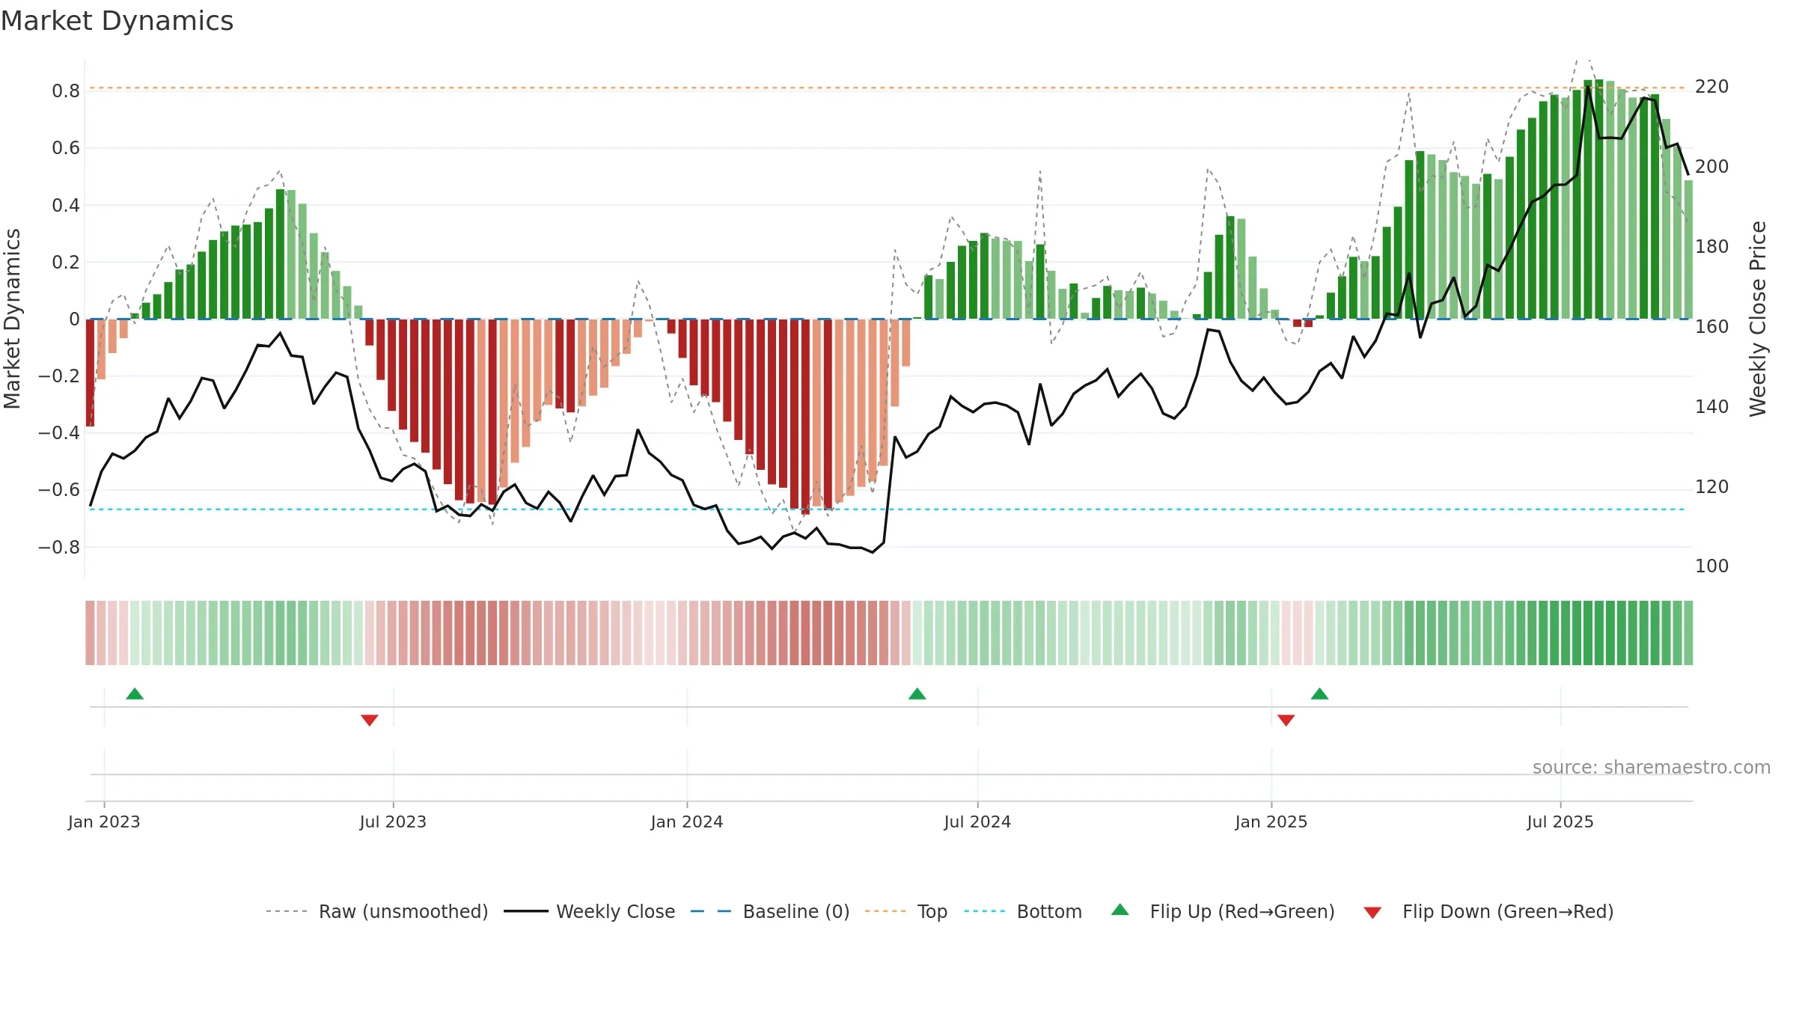This screenshot has height=1010, width=1796.
Task: Click the 220 right axis tick label
Action: point(1712,87)
